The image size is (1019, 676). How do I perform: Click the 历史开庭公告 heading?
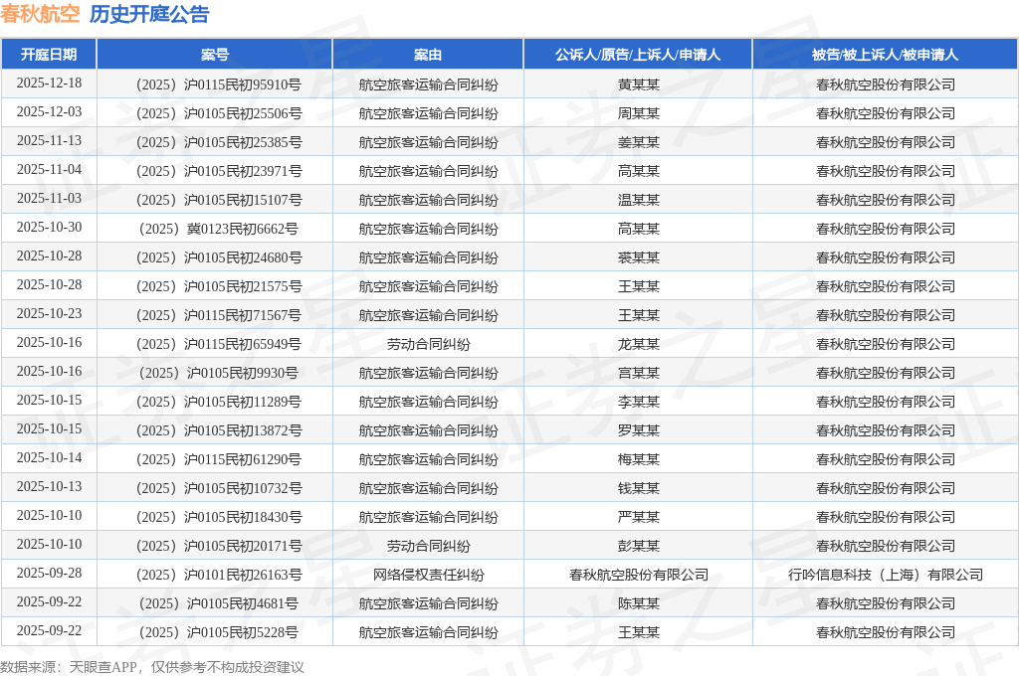tap(149, 14)
